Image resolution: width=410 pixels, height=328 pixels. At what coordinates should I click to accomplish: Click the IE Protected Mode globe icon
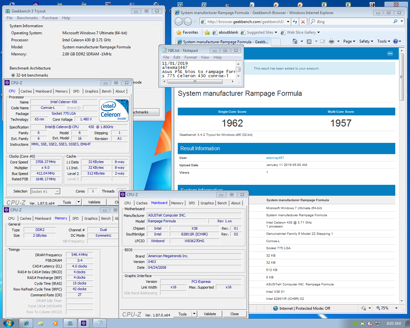(x=275, y=308)
